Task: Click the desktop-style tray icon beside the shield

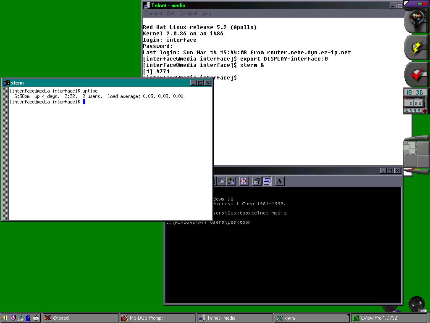Action: (21, 318)
